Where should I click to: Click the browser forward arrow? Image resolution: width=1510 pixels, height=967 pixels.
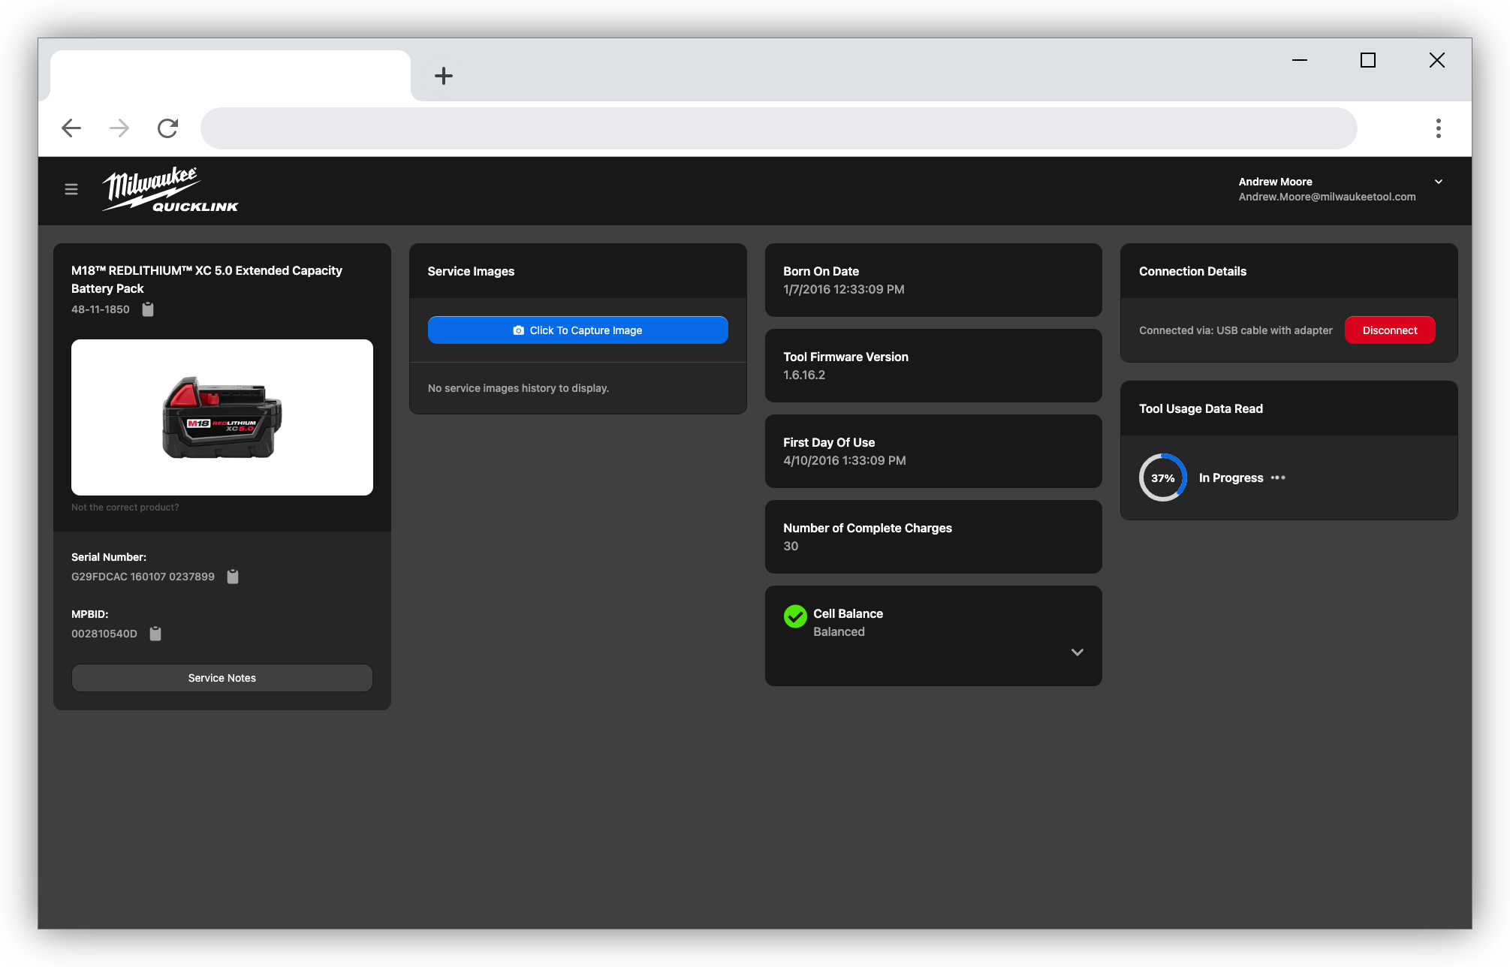click(x=119, y=128)
